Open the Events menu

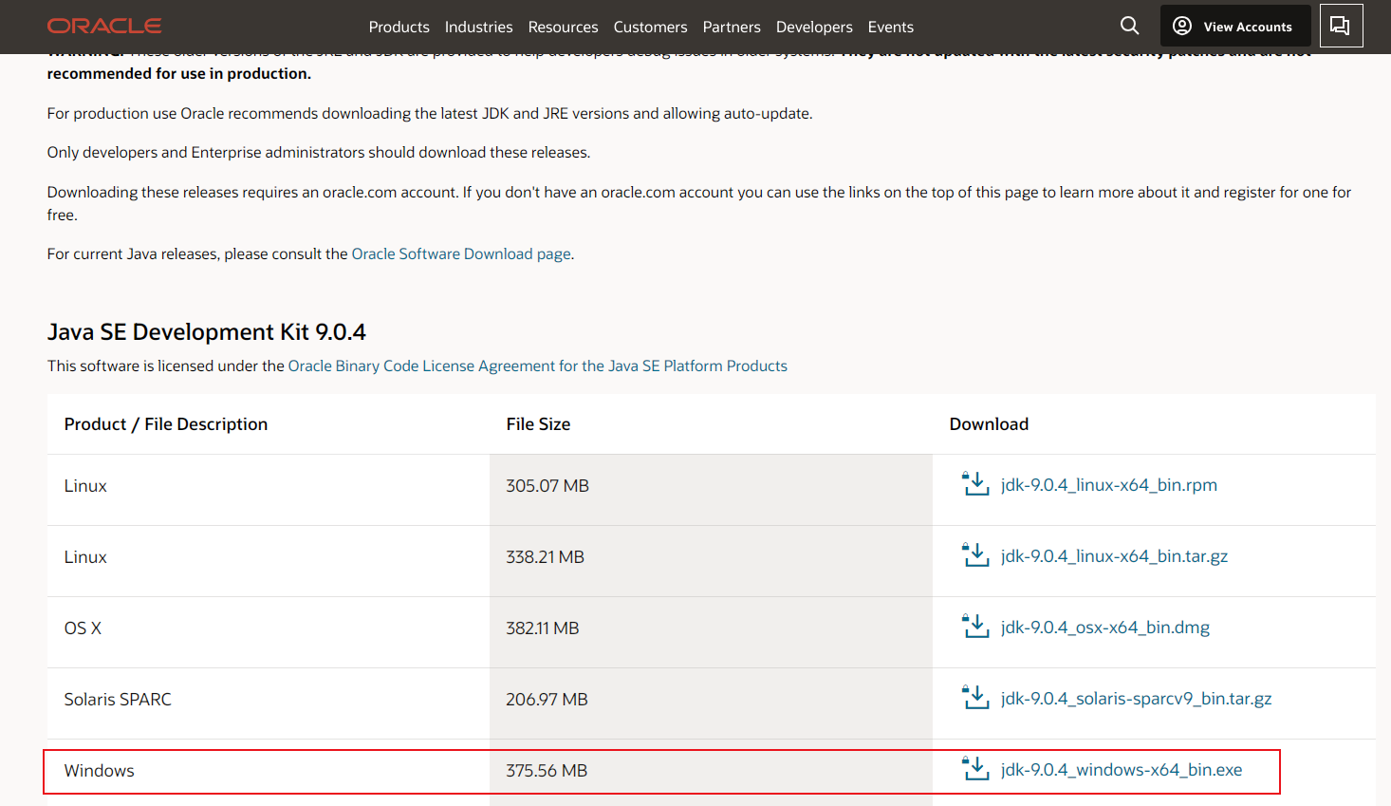pyautogui.click(x=891, y=27)
